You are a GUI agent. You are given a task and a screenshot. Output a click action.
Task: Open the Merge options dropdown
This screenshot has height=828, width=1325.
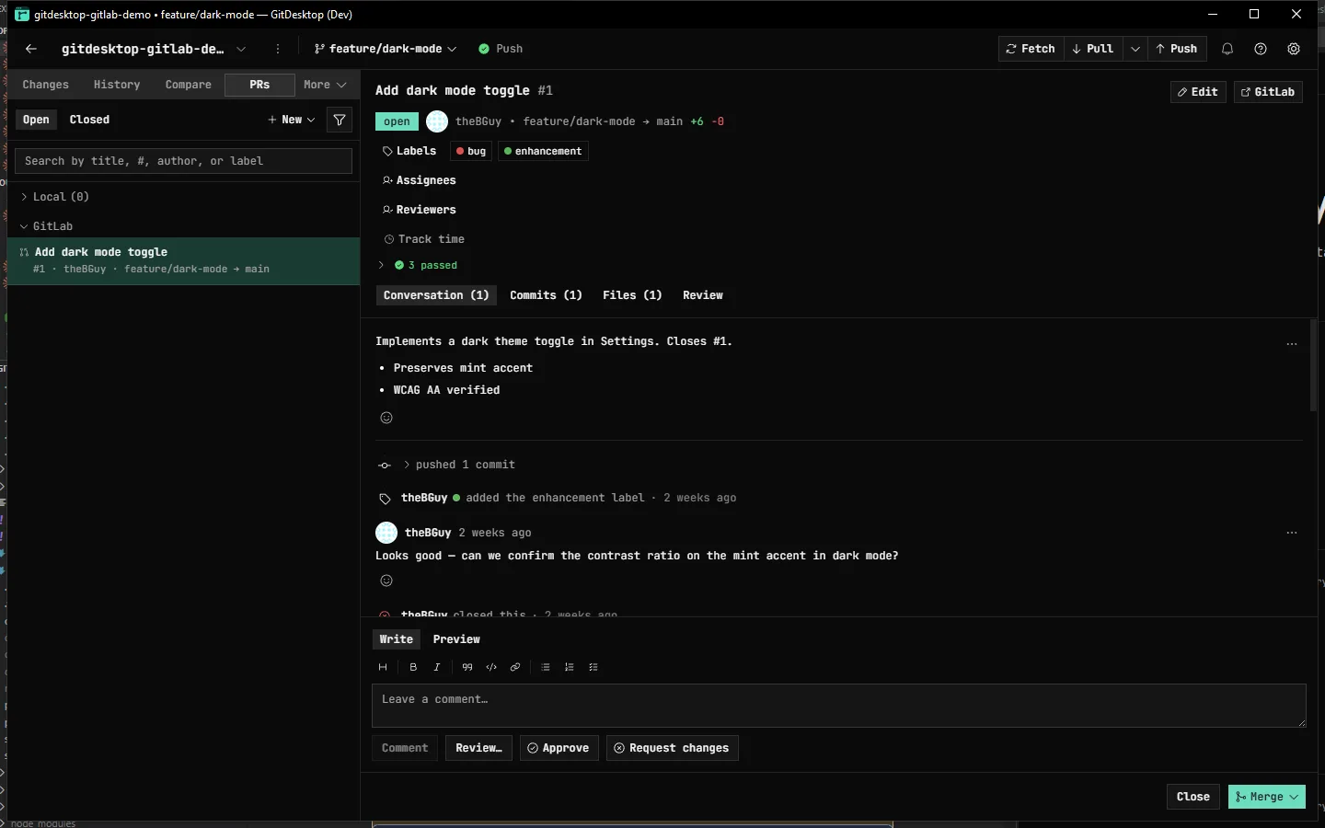[x=1295, y=797]
